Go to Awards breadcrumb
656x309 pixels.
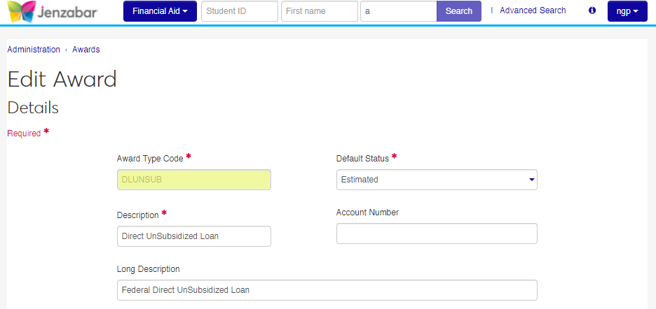86,49
